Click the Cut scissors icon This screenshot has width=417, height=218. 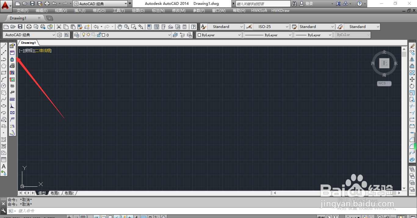click(59, 27)
